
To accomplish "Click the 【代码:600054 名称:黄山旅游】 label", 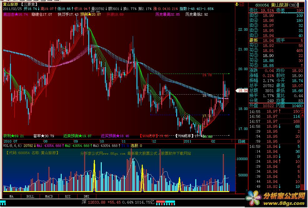I will (x=33, y=153).
